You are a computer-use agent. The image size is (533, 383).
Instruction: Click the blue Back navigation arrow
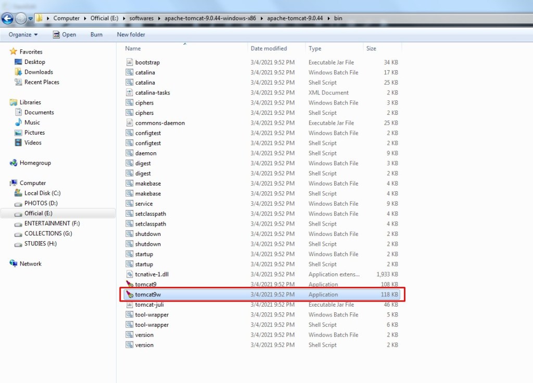(7, 18)
